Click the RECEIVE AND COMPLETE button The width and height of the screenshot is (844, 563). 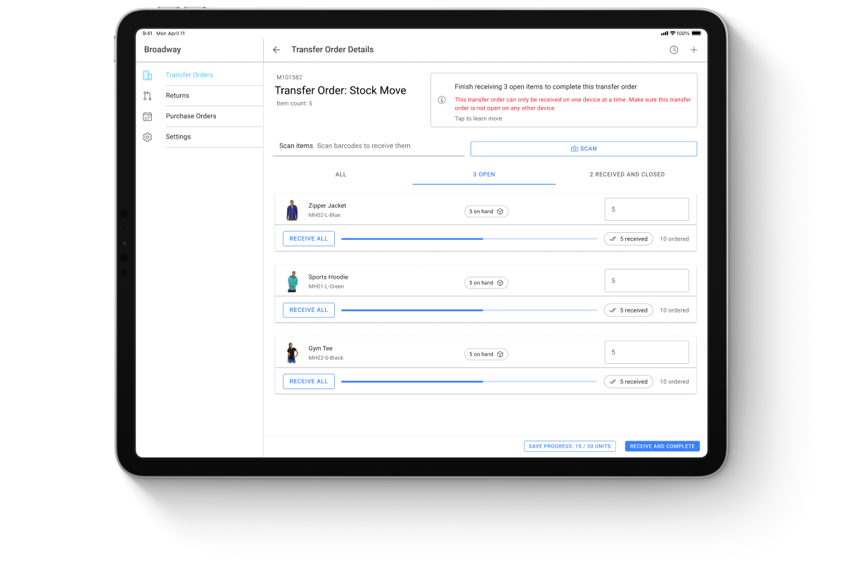click(x=662, y=446)
